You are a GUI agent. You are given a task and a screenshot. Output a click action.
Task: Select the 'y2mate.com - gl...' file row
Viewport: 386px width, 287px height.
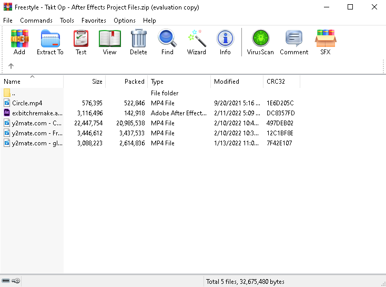coord(150,143)
